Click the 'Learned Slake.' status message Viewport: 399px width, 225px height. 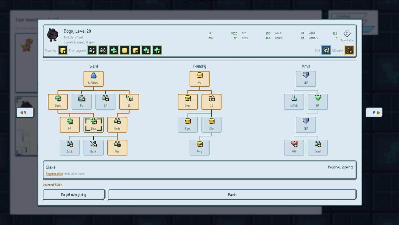point(53,185)
